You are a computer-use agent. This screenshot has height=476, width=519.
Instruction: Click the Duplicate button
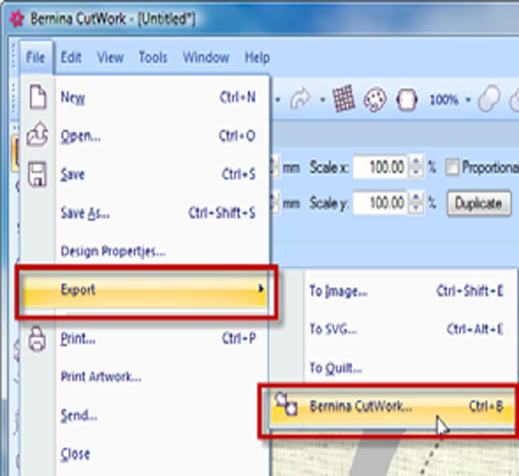(x=478, y=203)
